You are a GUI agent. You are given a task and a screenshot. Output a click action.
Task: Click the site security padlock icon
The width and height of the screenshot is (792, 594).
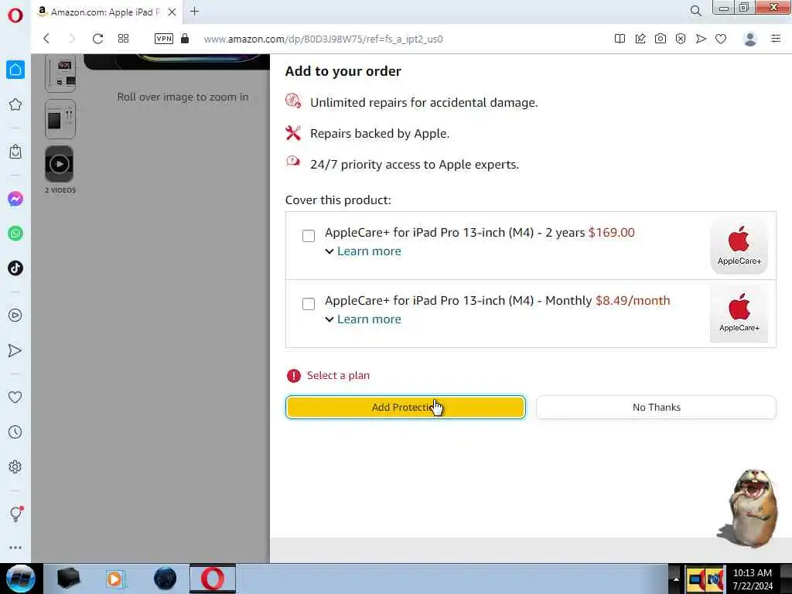[x=185, y=39]
